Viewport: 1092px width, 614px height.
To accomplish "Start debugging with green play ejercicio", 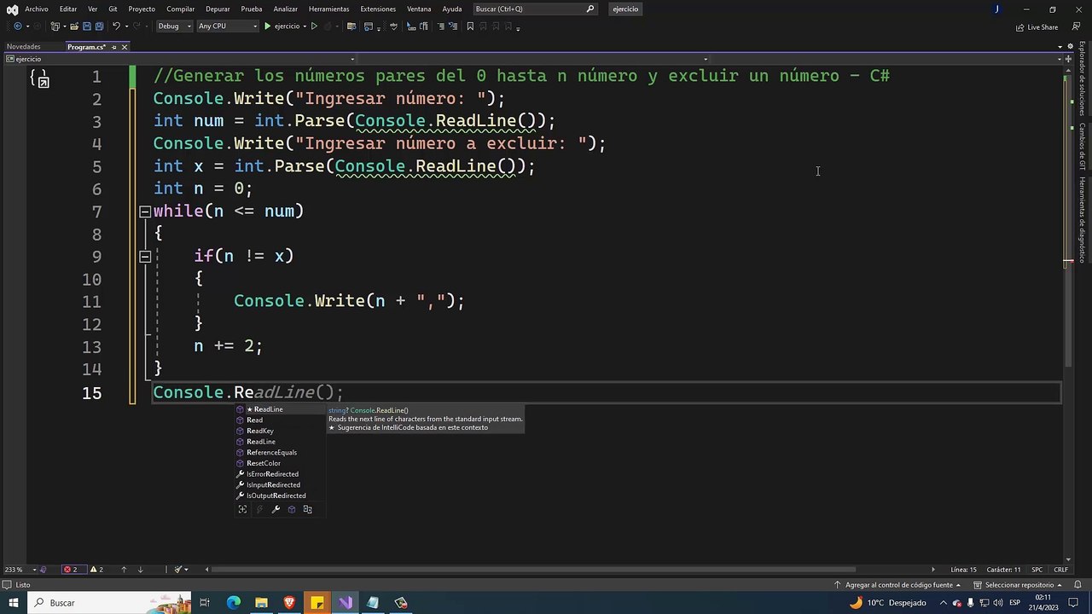I will coord(282,26).
